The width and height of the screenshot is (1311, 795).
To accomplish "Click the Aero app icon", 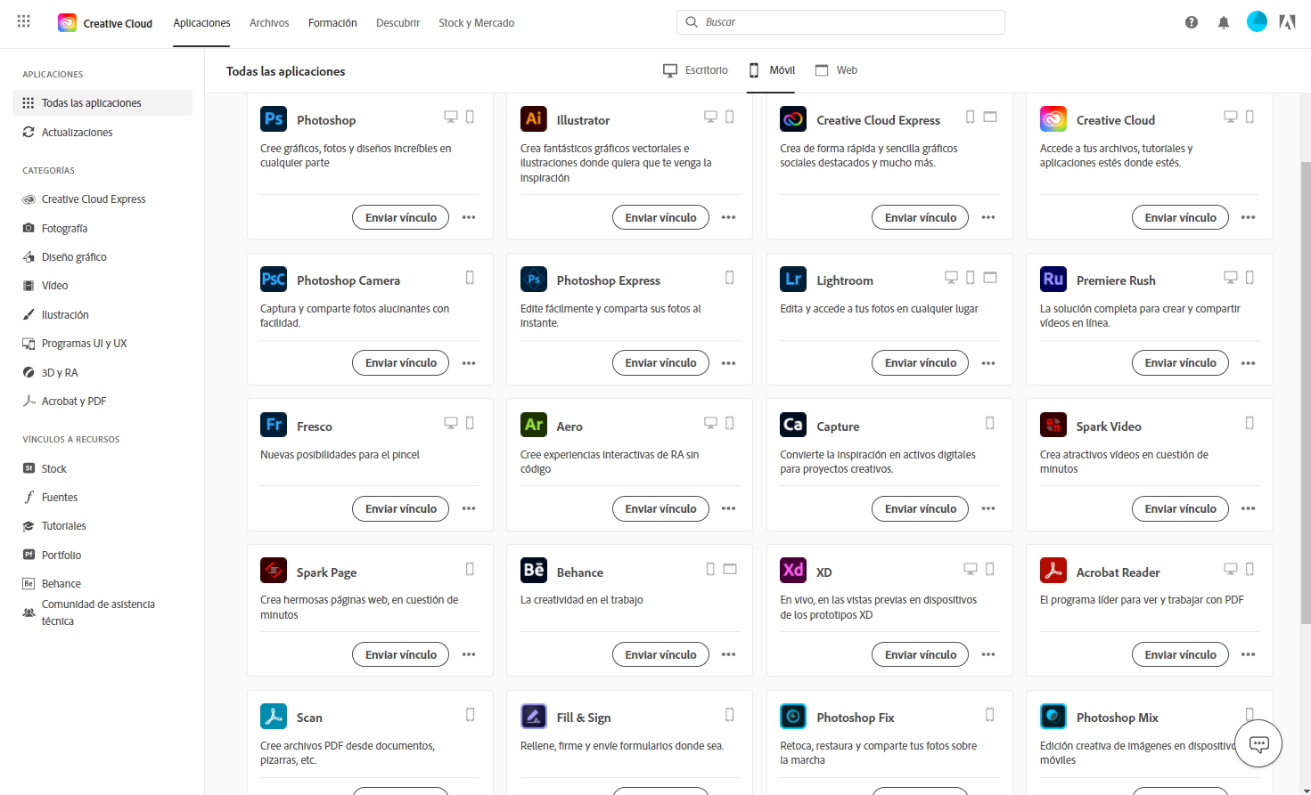I will [x=534, y=425].
